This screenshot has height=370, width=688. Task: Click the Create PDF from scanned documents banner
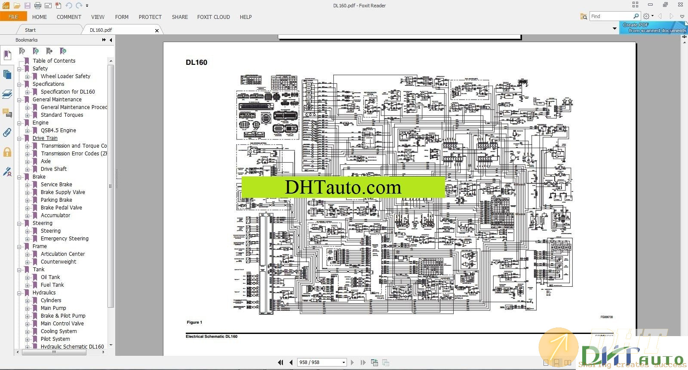[x=654, y=28]
